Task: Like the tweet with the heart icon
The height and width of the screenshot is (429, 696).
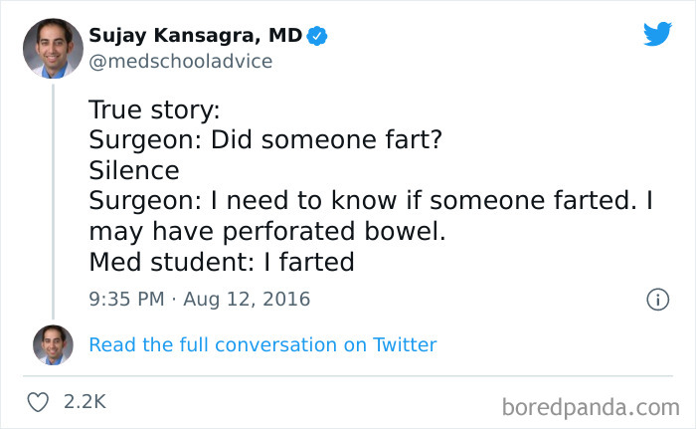Action: tap(40, 402)
